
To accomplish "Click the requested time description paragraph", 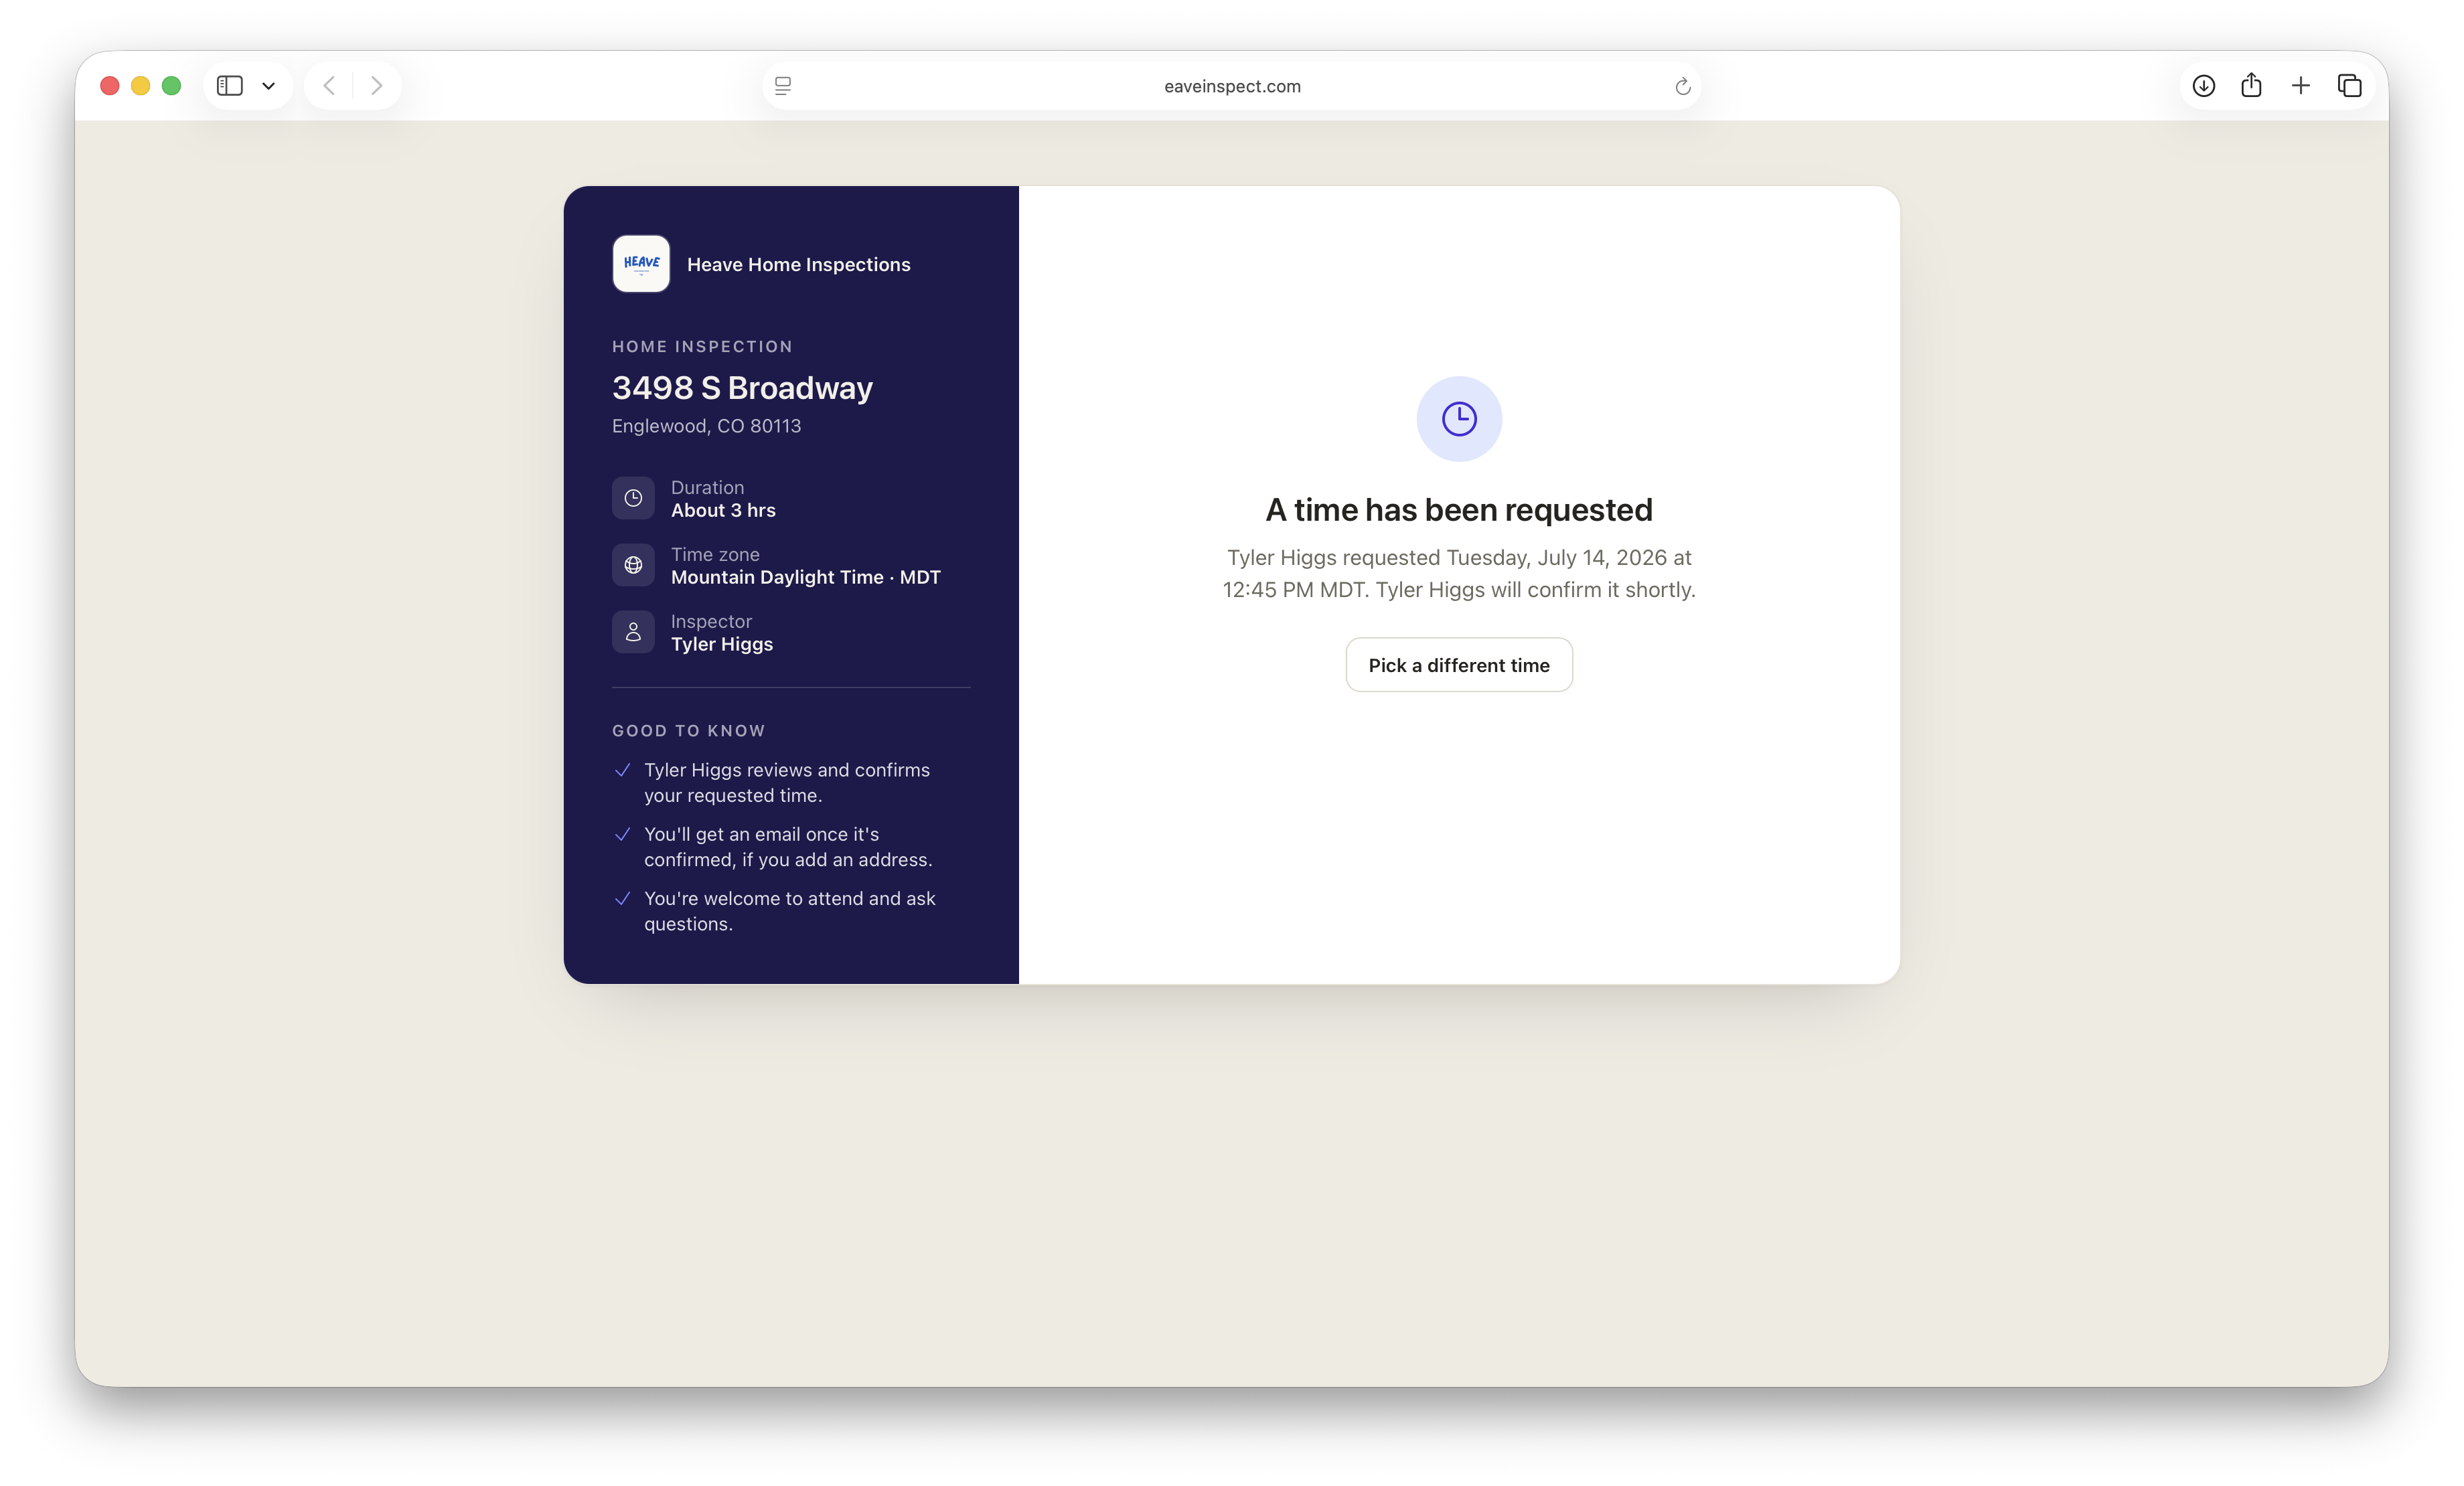I will click(1458, 574).
